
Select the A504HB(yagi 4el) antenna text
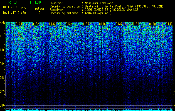click(98, 13)
